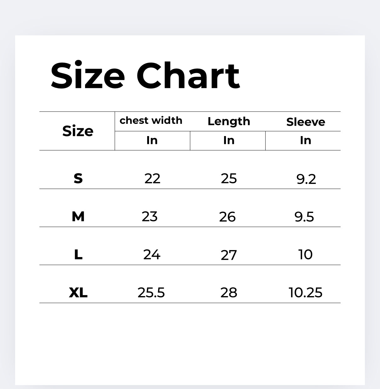The image size is (380, 389).
Task: Select the Size column header
Action: [x=78, y=131]
